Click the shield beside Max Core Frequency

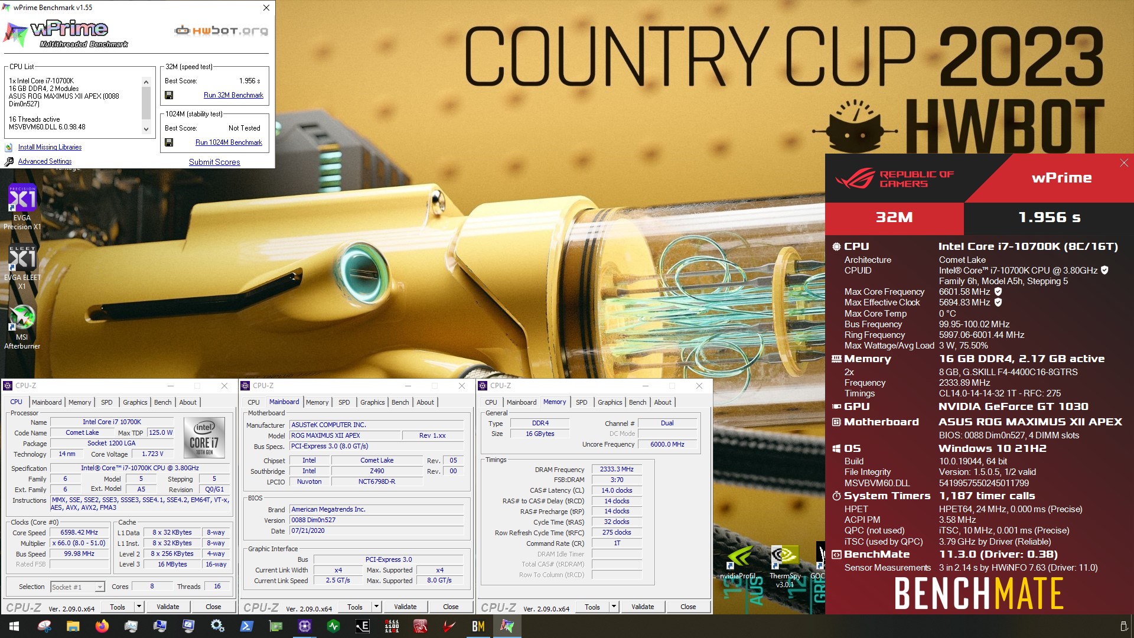coord(998,291)
